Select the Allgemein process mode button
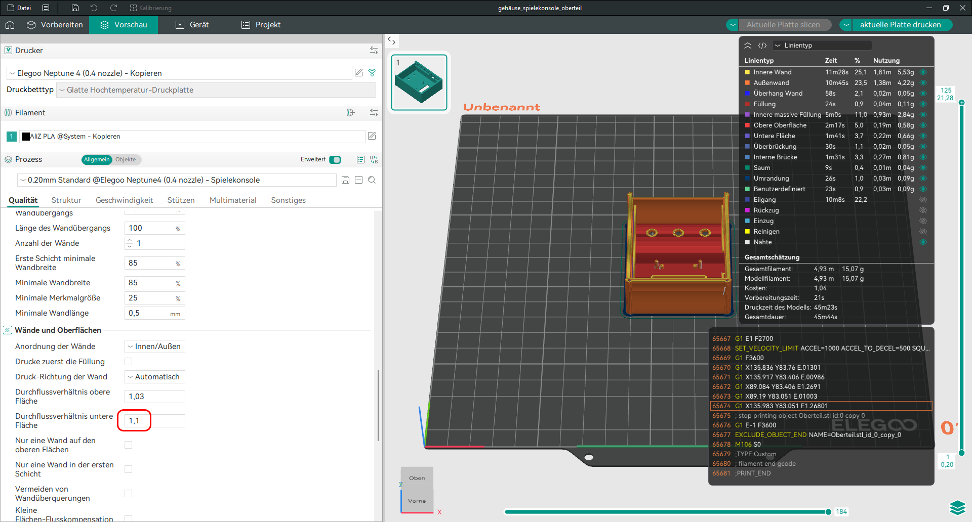 97,160
